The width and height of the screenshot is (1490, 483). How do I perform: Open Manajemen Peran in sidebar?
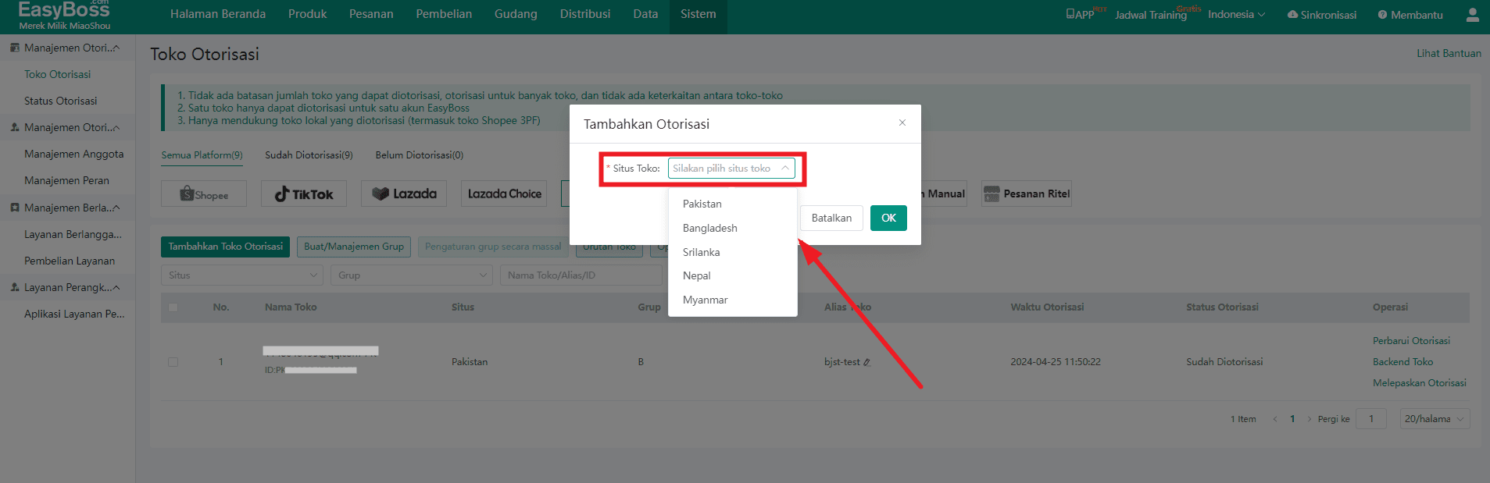click(66, 180)
